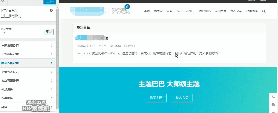The width and height of the screenshot is (278, 113).
Task: Click the 更改 theme change button
Action: (x=49, y=32)
